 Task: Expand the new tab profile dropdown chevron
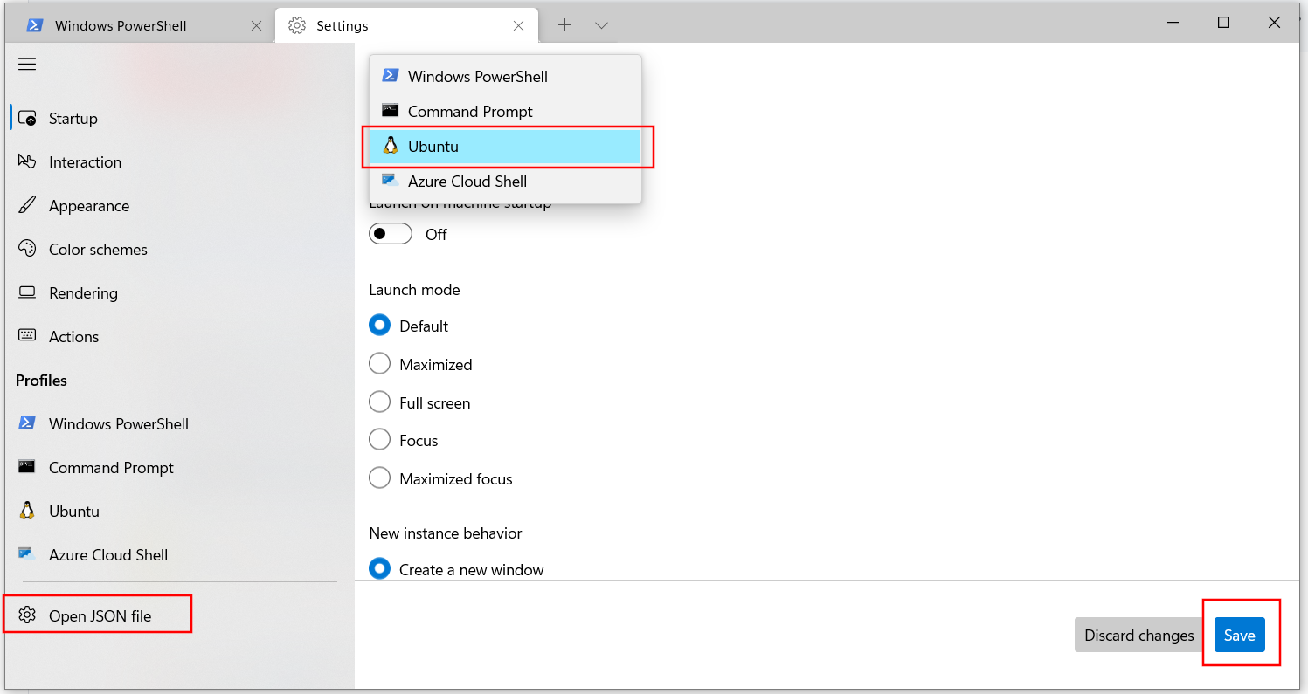[x=601, y=25]
